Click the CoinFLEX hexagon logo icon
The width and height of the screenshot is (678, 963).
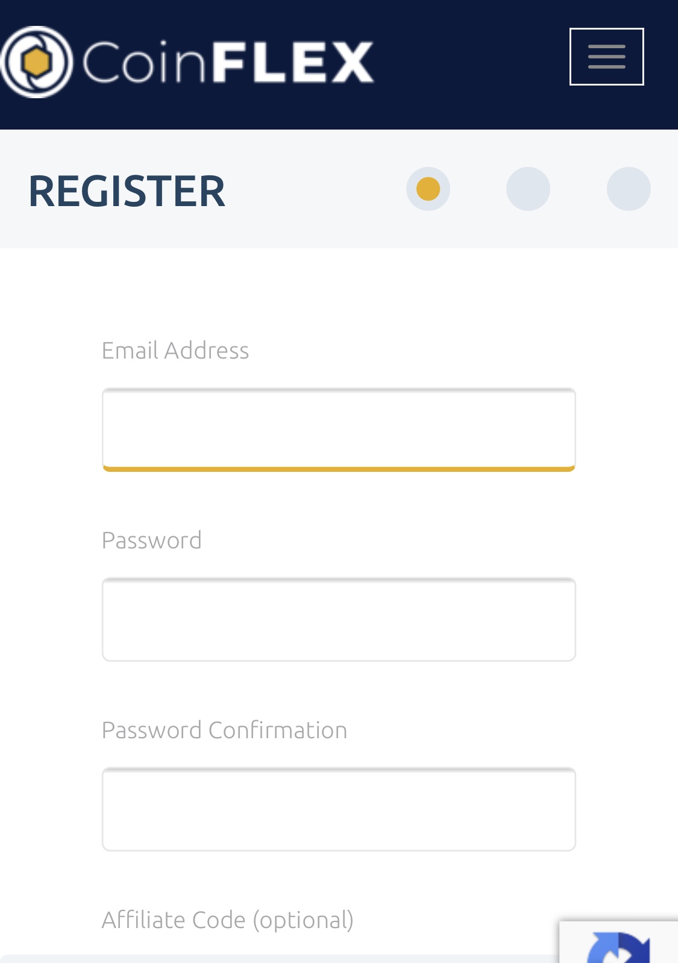point(36,62)
